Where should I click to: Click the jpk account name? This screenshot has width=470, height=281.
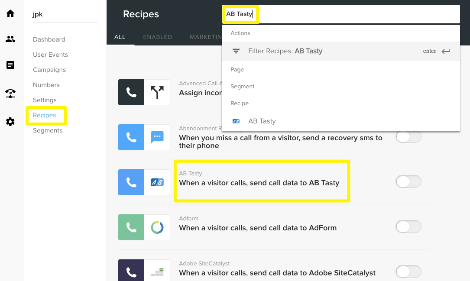[38, 14]
